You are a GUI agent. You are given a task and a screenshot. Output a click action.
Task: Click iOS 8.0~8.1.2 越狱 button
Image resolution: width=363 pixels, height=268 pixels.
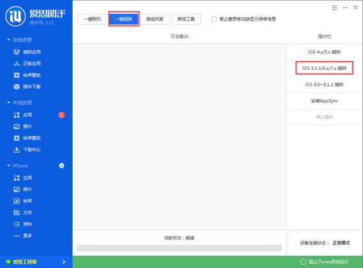point(324,84)
